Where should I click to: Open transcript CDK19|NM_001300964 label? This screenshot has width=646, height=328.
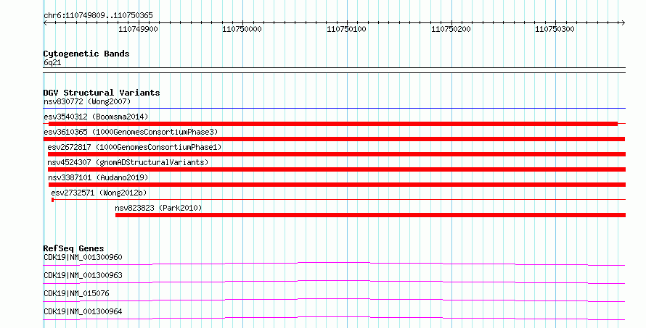83,311
